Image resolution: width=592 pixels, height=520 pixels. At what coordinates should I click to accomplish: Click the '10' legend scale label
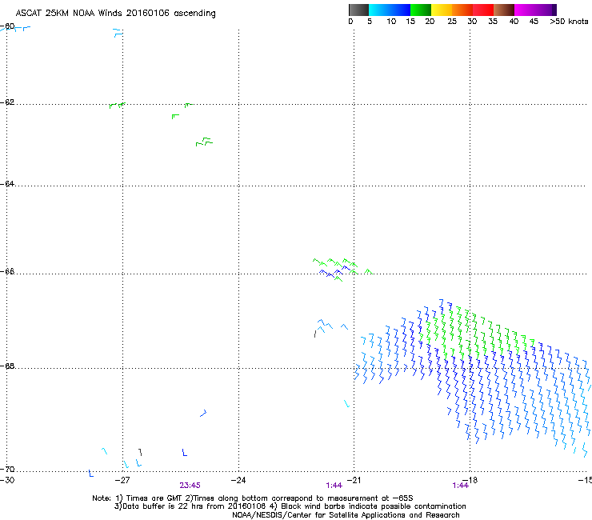tap(391, 22)
